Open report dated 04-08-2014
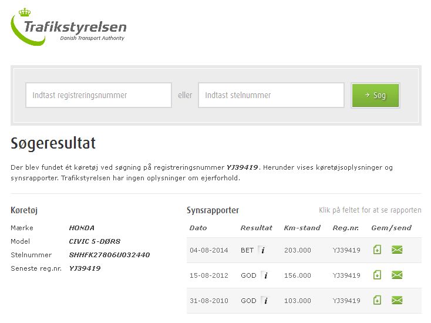431x323 pixels. click(209, 250)
